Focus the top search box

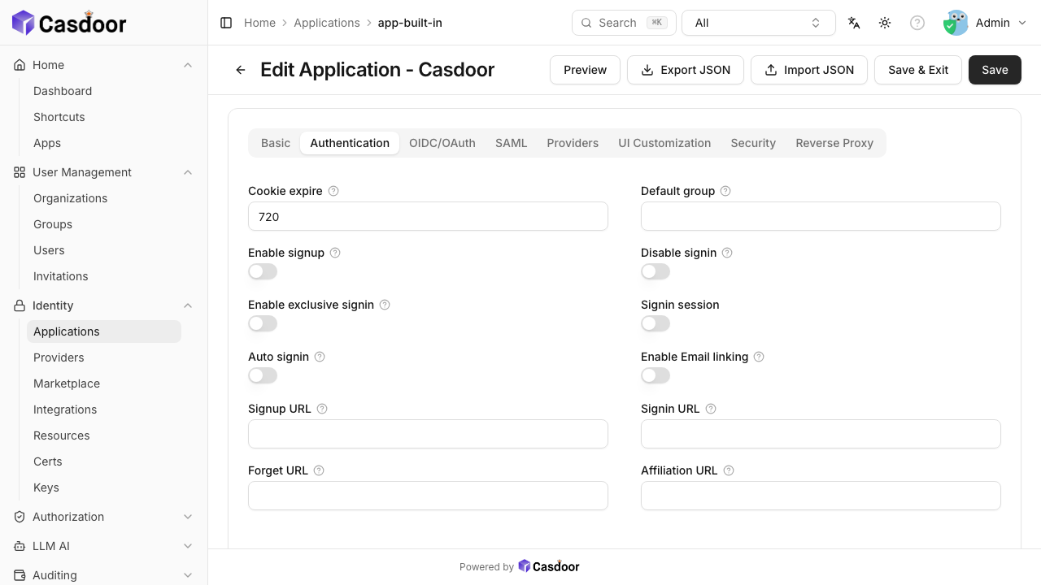pos(624,23)
